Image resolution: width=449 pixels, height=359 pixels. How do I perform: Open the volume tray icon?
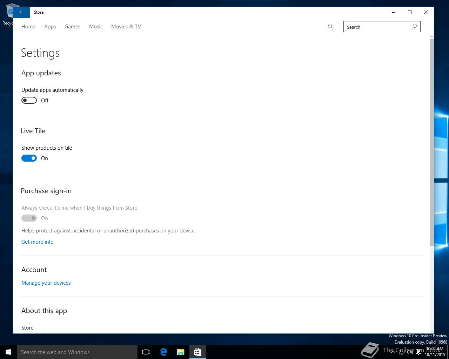(410, 352)
